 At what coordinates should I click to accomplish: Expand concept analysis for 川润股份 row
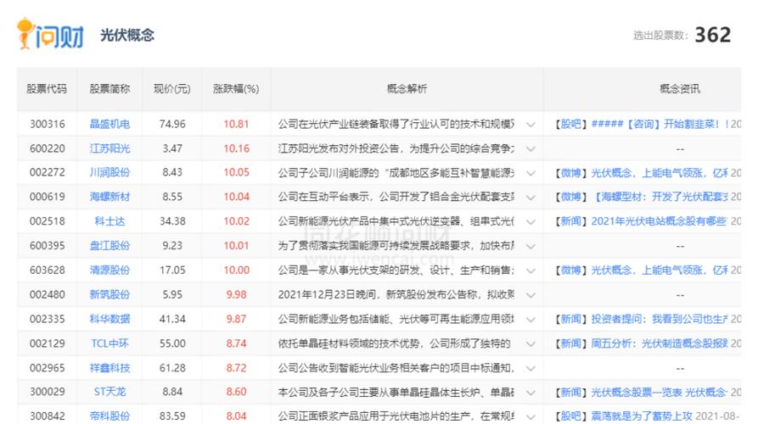point(531,173)
